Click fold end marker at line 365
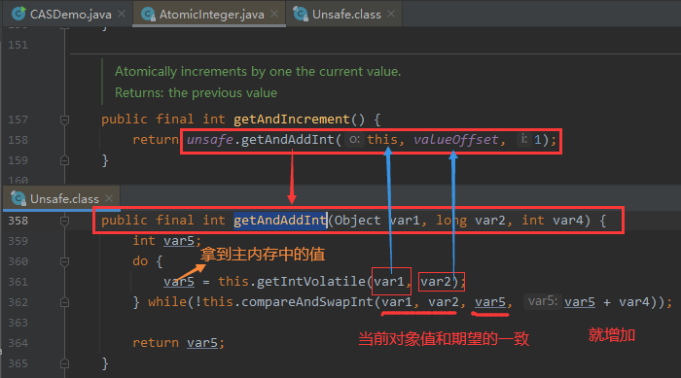This screenshot has height=378, width=681. (65, 363)
